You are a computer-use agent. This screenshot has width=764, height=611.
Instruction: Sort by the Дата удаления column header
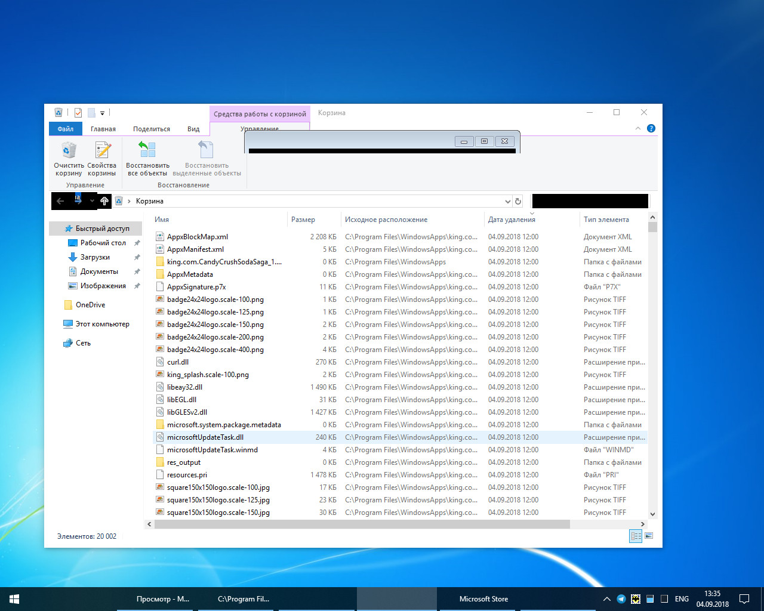(512, 220)
